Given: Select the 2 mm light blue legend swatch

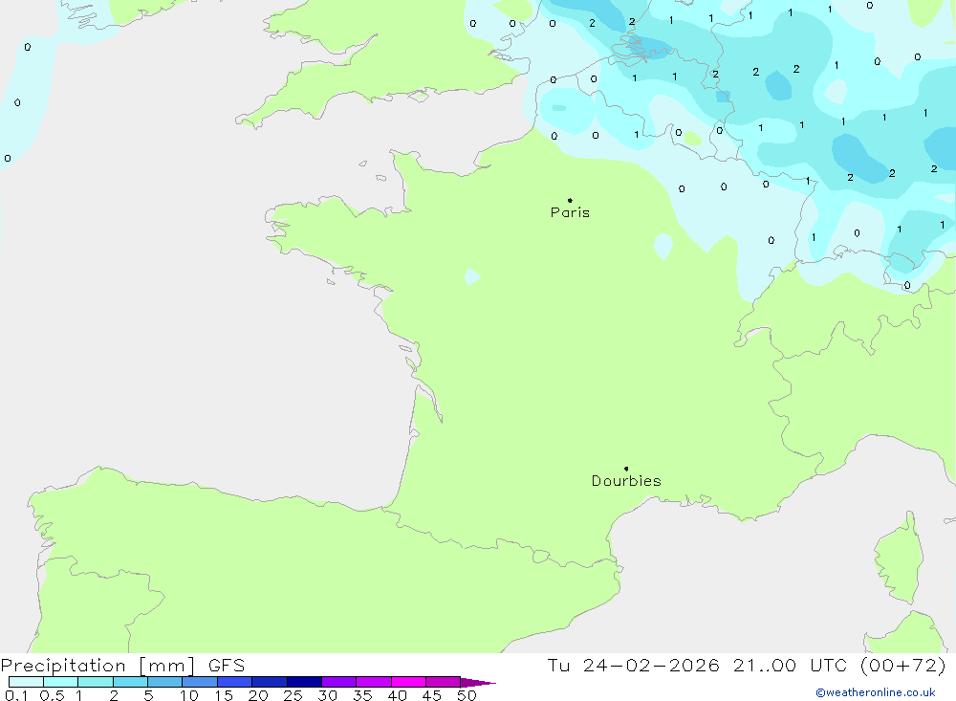Looking at the screenshot, I should tap(130, 682).
